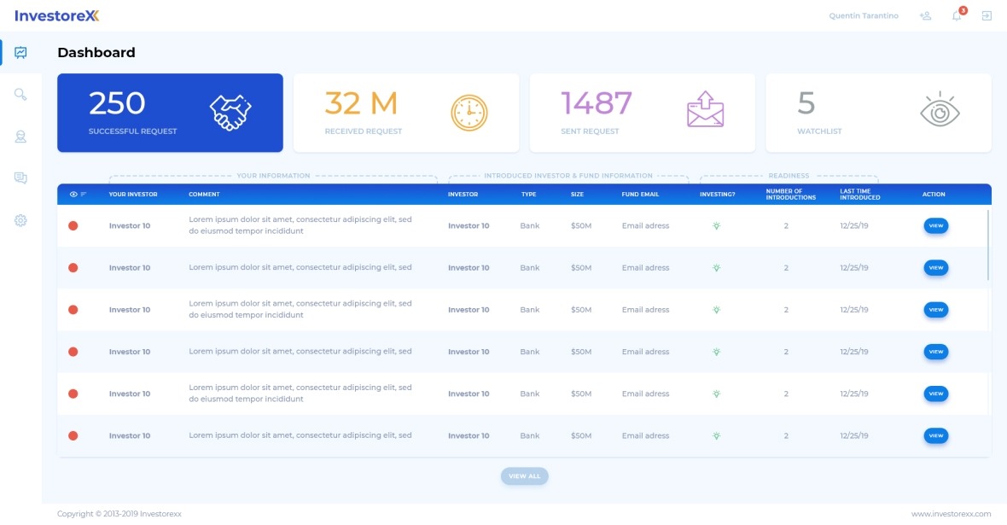Viewport: 1007px width, 525px height.
Task: Click the add user icon in header
Action: 925,16
